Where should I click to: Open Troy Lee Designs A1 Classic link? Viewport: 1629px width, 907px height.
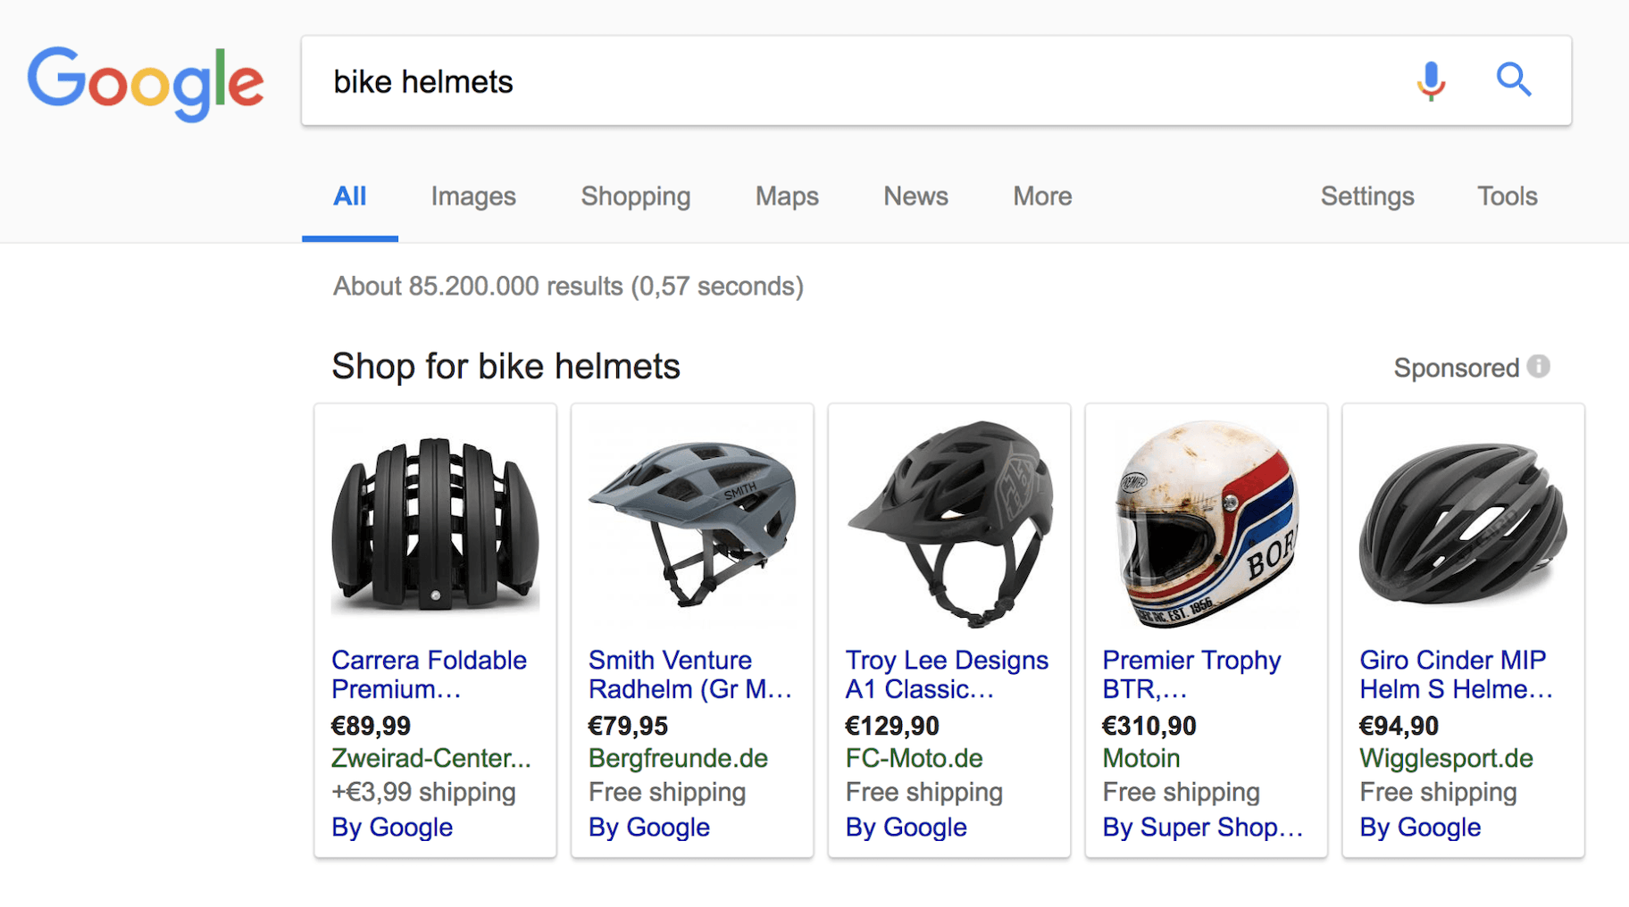[946, 674]
